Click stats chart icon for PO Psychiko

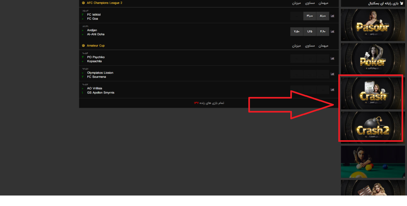click(333, 58)
